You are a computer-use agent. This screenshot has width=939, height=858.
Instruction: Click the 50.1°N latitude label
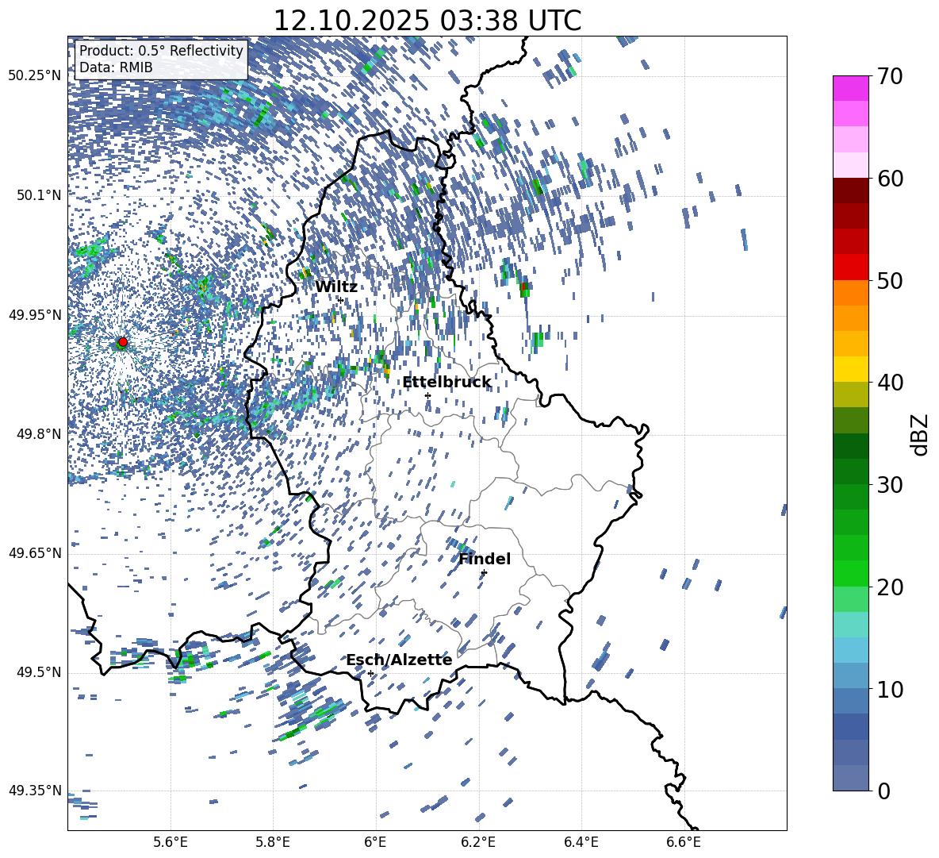click(38, 195)
